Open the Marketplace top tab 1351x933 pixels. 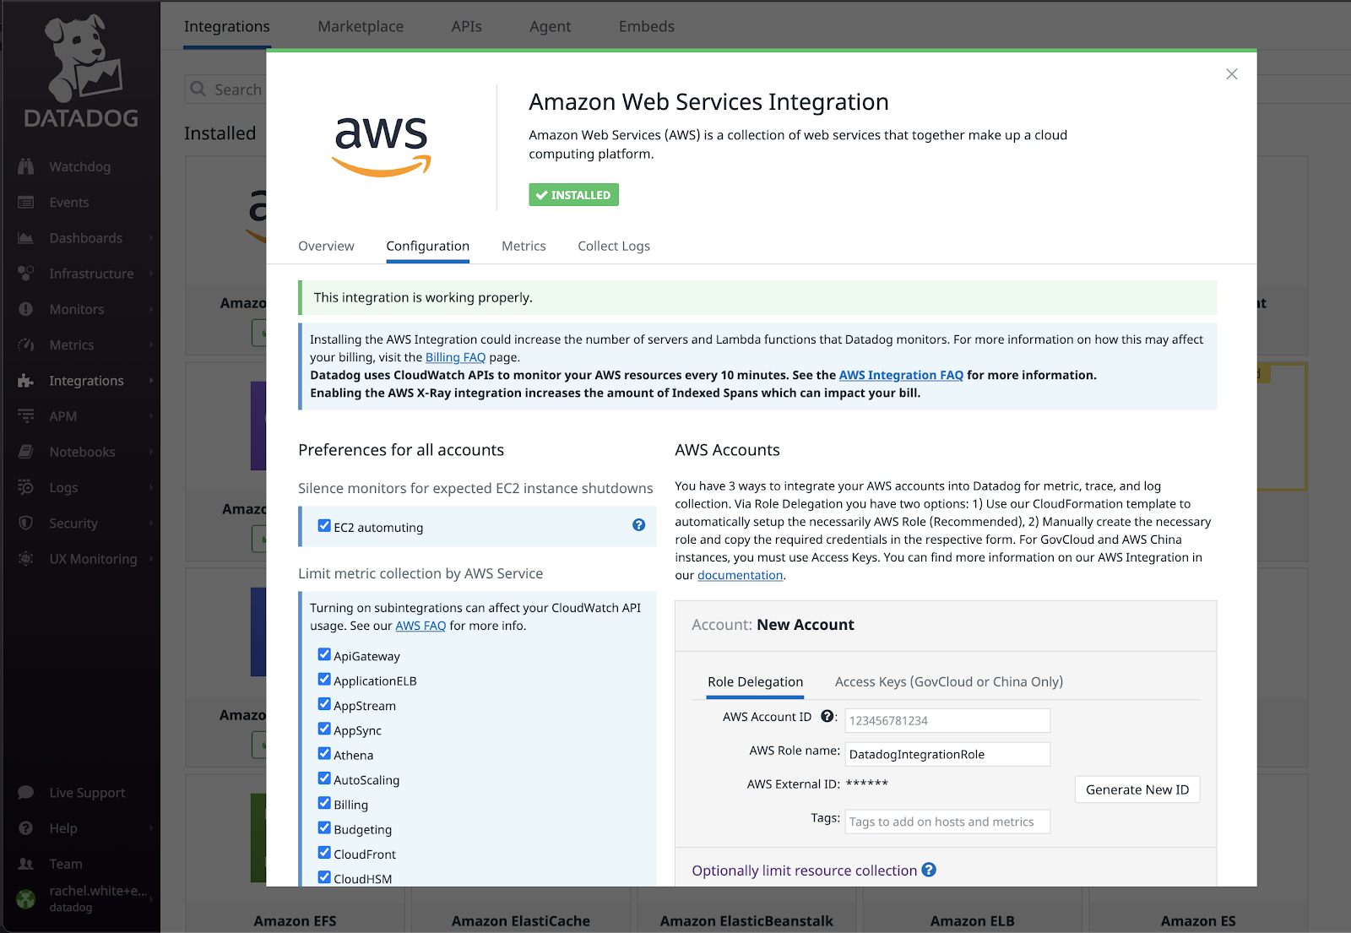click(x=361, y=26)
